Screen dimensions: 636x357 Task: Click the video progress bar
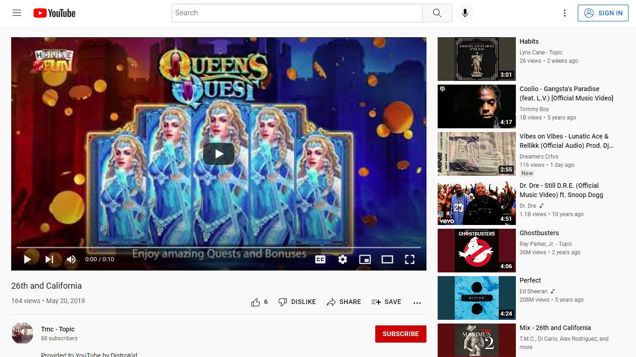point(219,247)
